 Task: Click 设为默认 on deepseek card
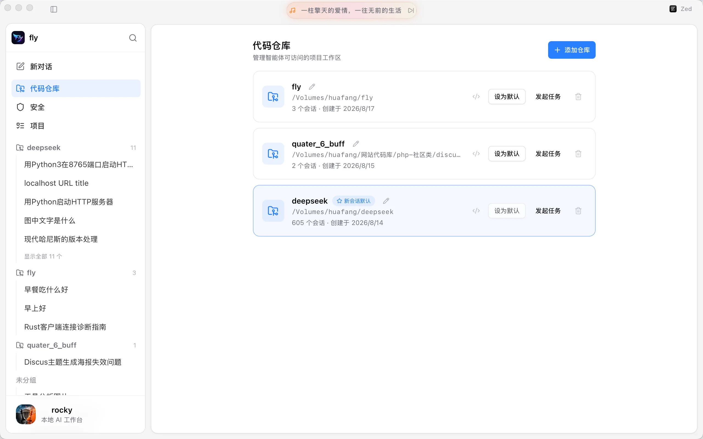click(507, 211)
